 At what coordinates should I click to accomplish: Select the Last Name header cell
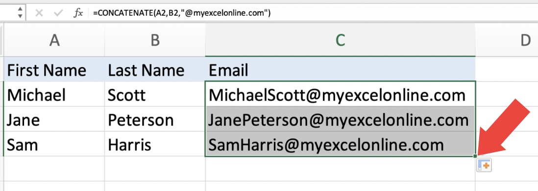click(x=155, y=70)
